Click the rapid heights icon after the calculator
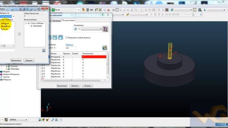 91,10
